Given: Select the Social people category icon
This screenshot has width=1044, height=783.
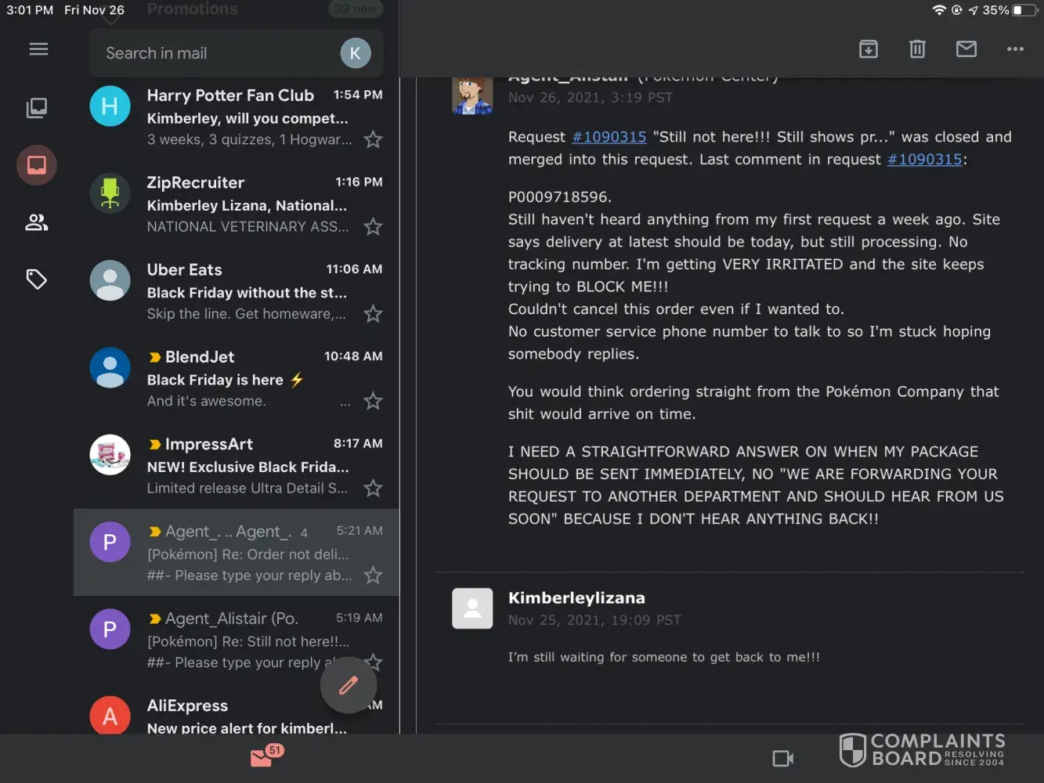Looking at the screenshot, I should click(x=37, y=223).
